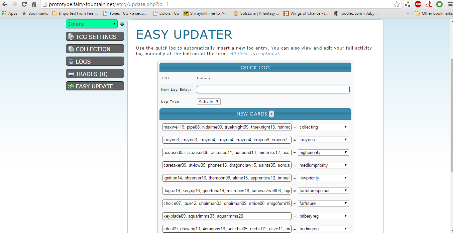
Task: Open the briberyreg category dropdown
Action: coord(323,216)
